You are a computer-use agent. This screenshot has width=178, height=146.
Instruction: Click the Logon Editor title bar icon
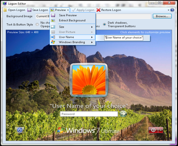click(5, 3)
